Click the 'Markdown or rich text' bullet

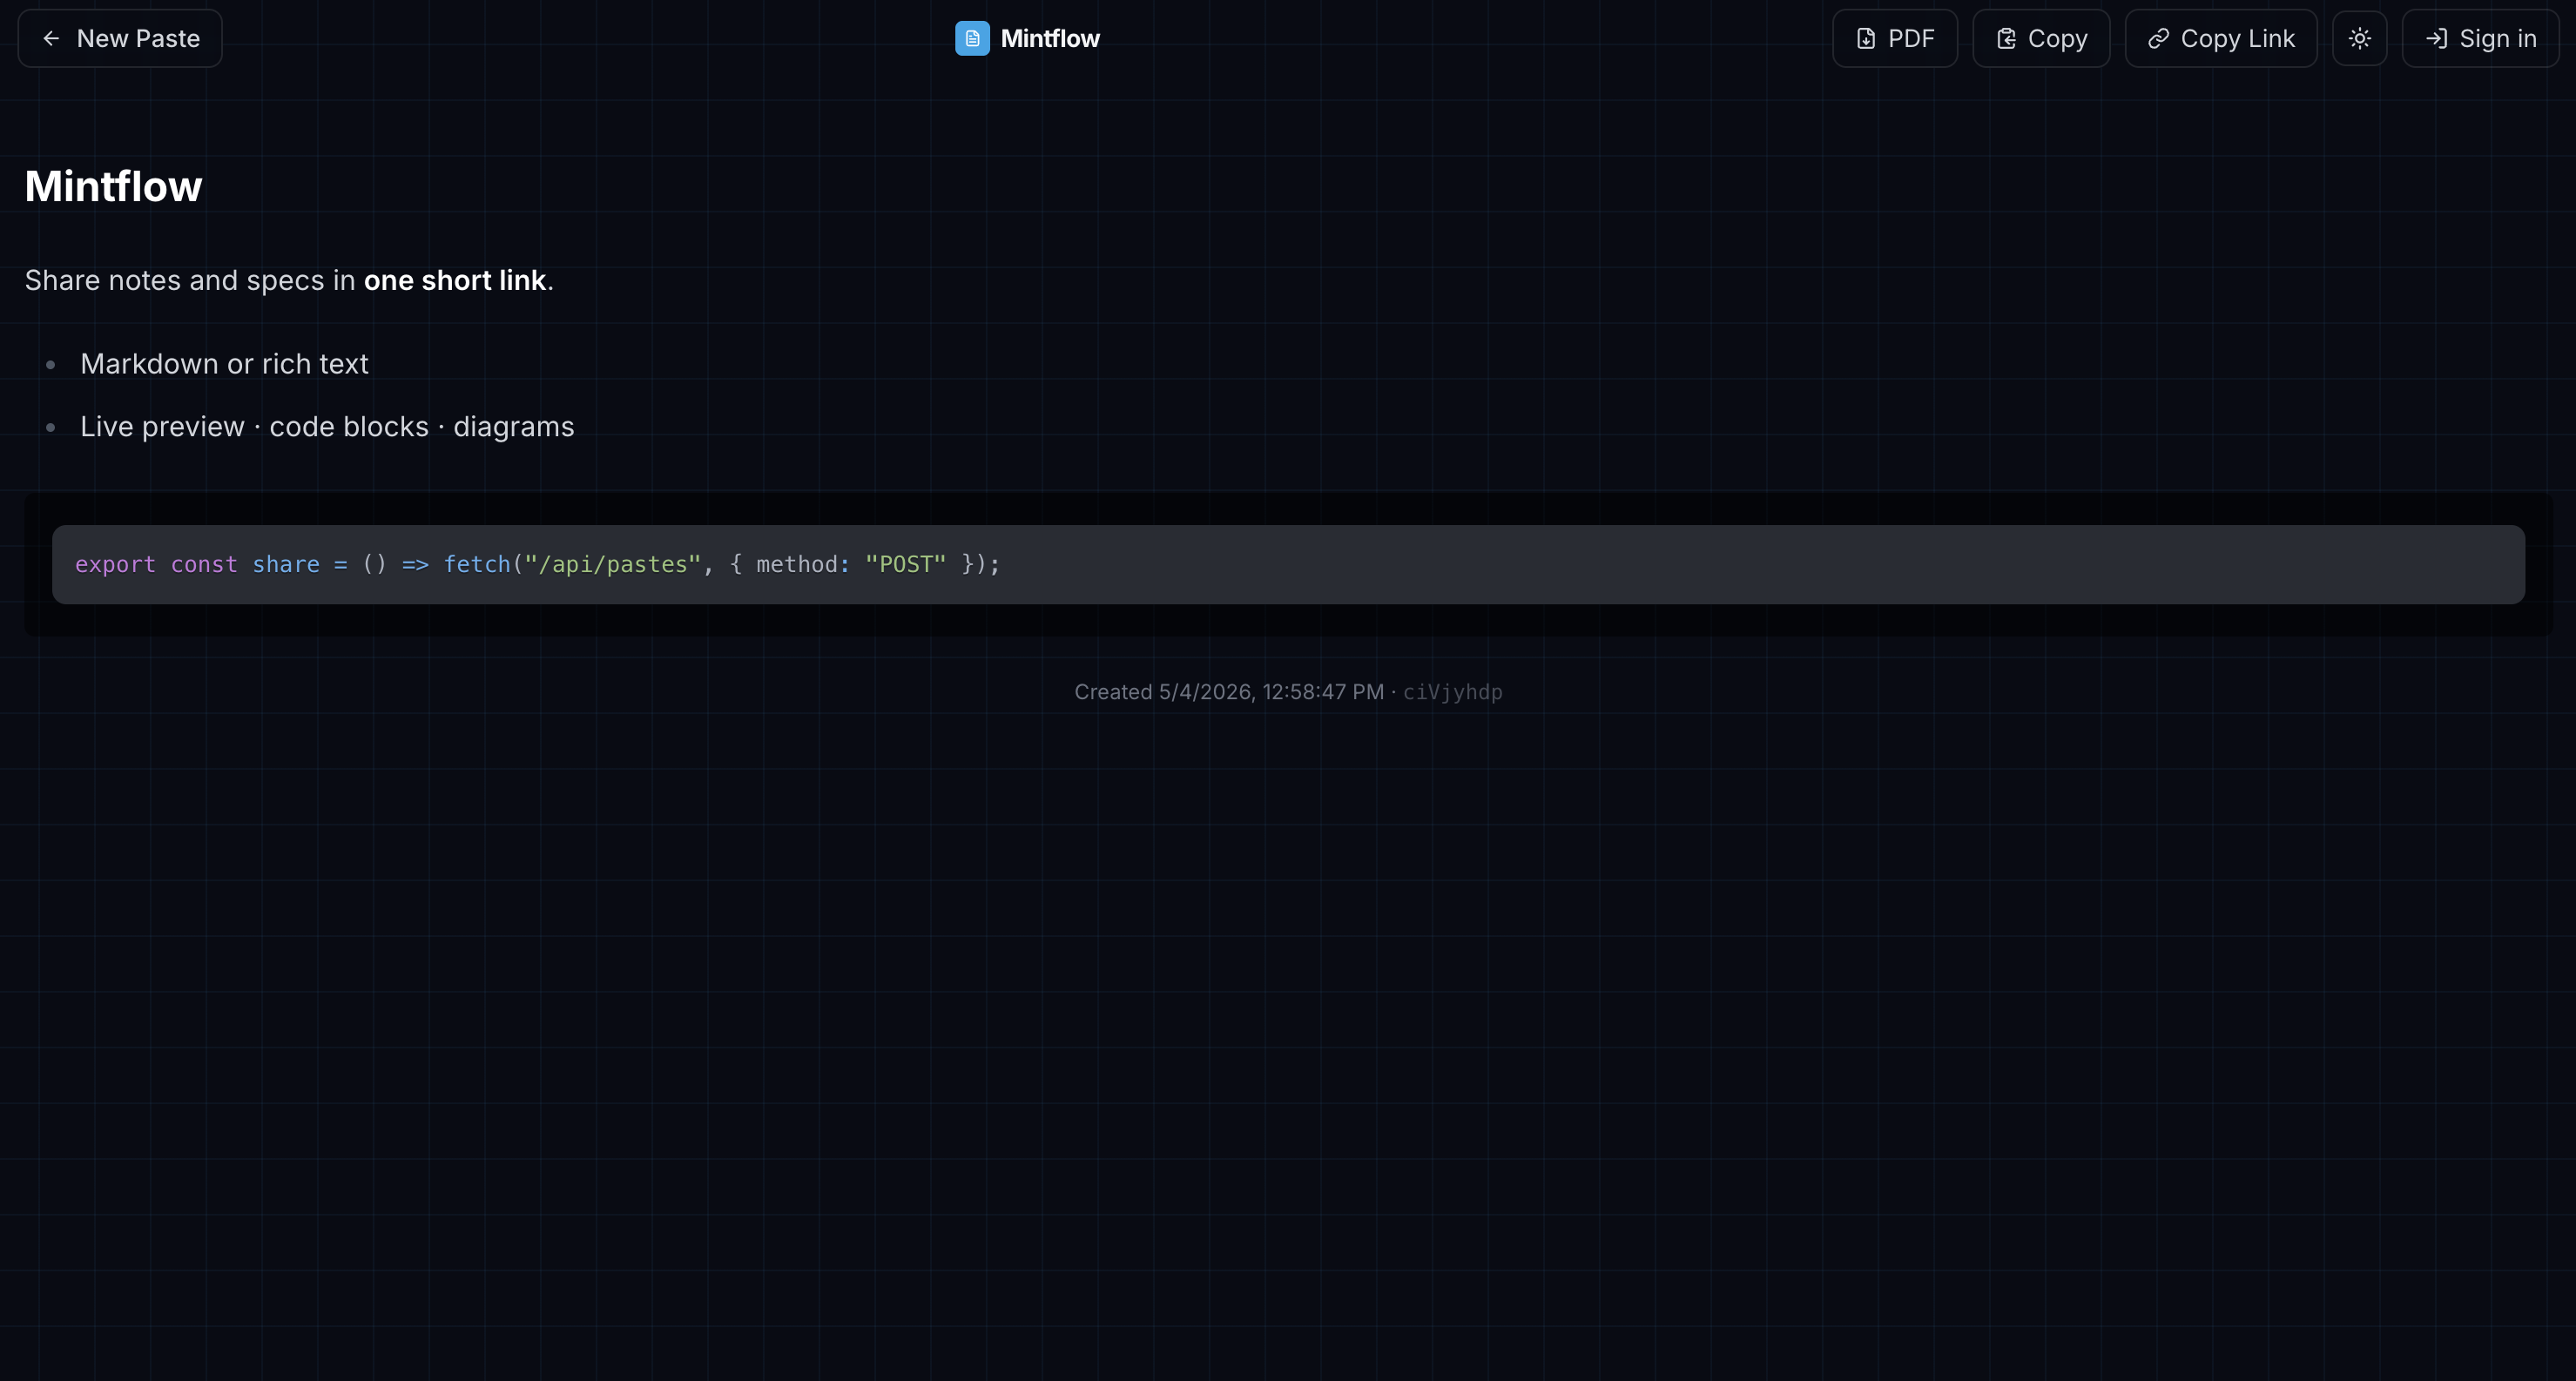224,364
